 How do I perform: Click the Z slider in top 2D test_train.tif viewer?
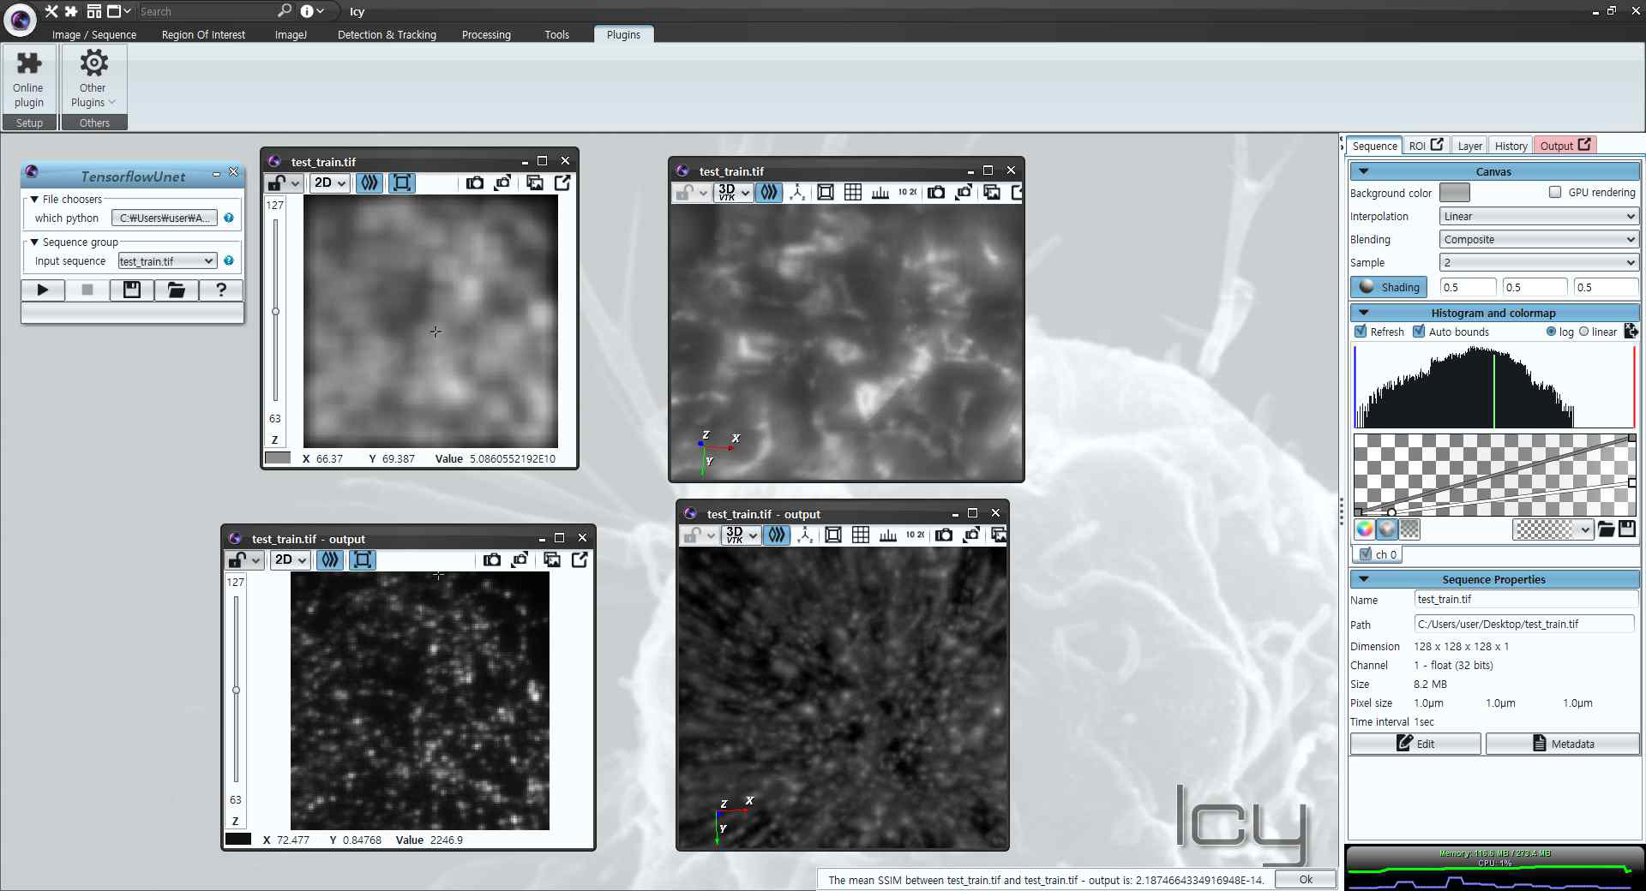pyautogui.click(x=275, y=311)
